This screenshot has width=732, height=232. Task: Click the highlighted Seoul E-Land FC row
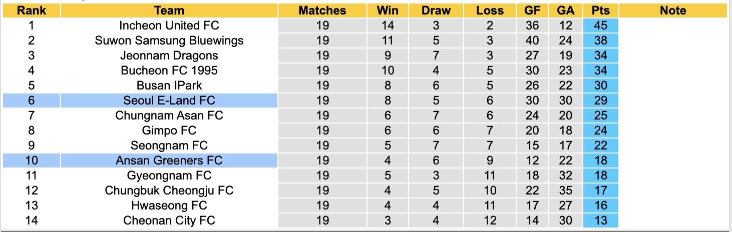pyautogui.click(x=169, y=100)
